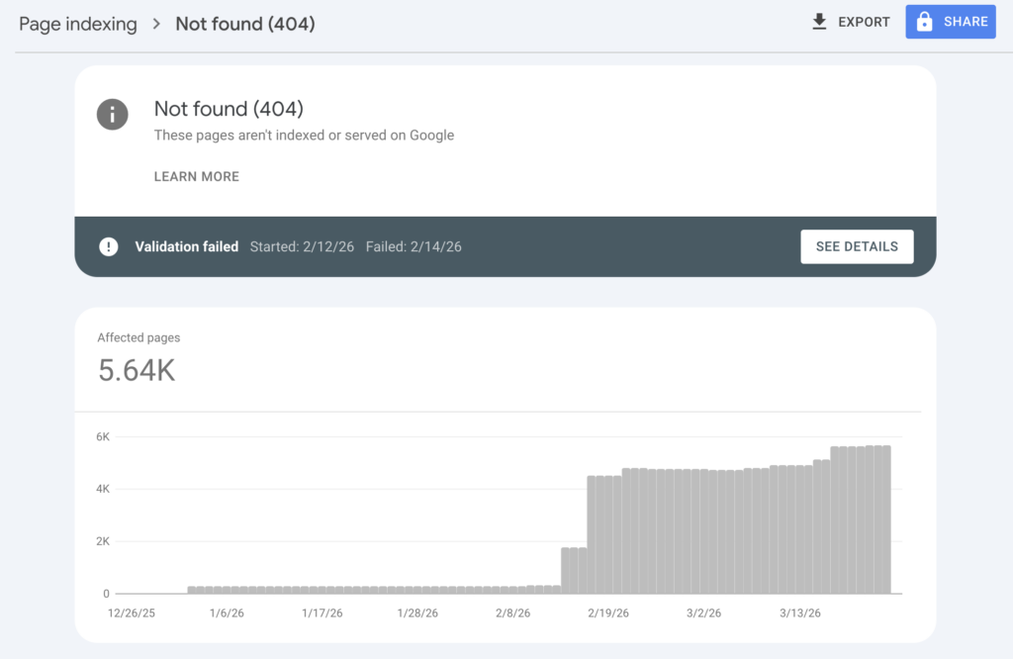Click the tallest bar at chart's right end
Screen dimensions: 1013x659
tap(885, 519)
